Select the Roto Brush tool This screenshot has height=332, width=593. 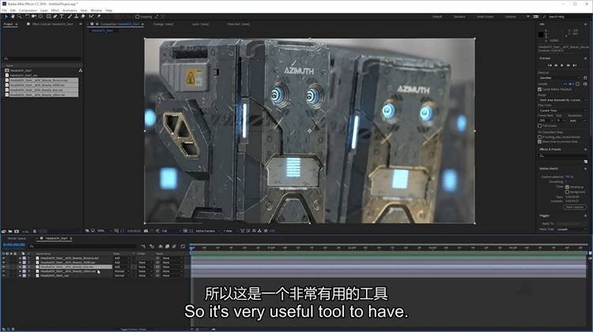point(91,17)
